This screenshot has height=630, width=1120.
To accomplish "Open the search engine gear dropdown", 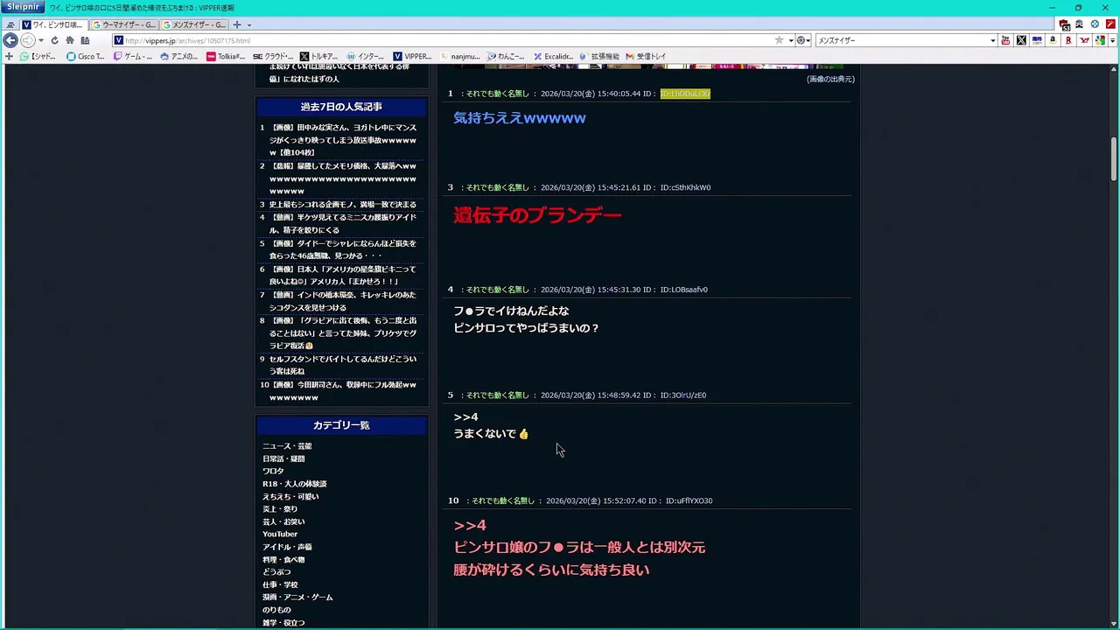I will tap(803, 40).
